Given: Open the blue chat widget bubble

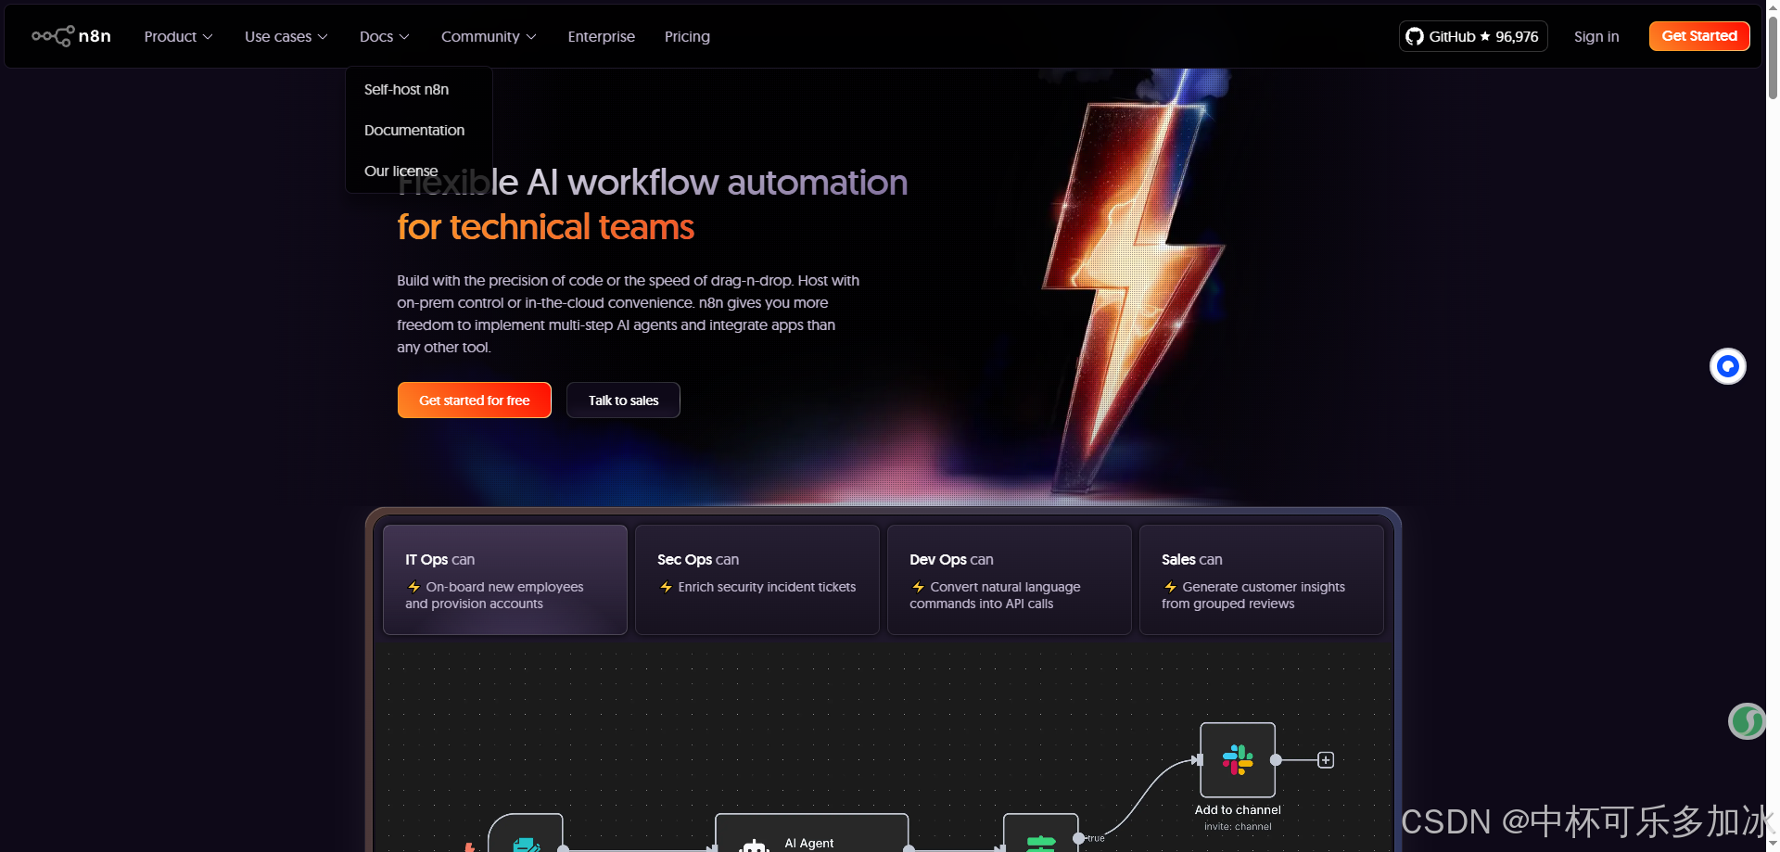Looking at the screenshot, I should [x=1728, y=366].
